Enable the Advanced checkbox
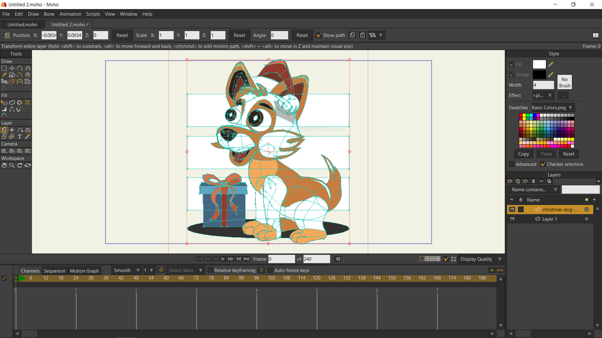Image resolution: width=602 pixels, height=338 pixels. click(x=511, y=164)
